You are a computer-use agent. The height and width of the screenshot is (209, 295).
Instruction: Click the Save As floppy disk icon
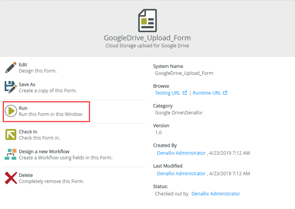tap(11, 87)
